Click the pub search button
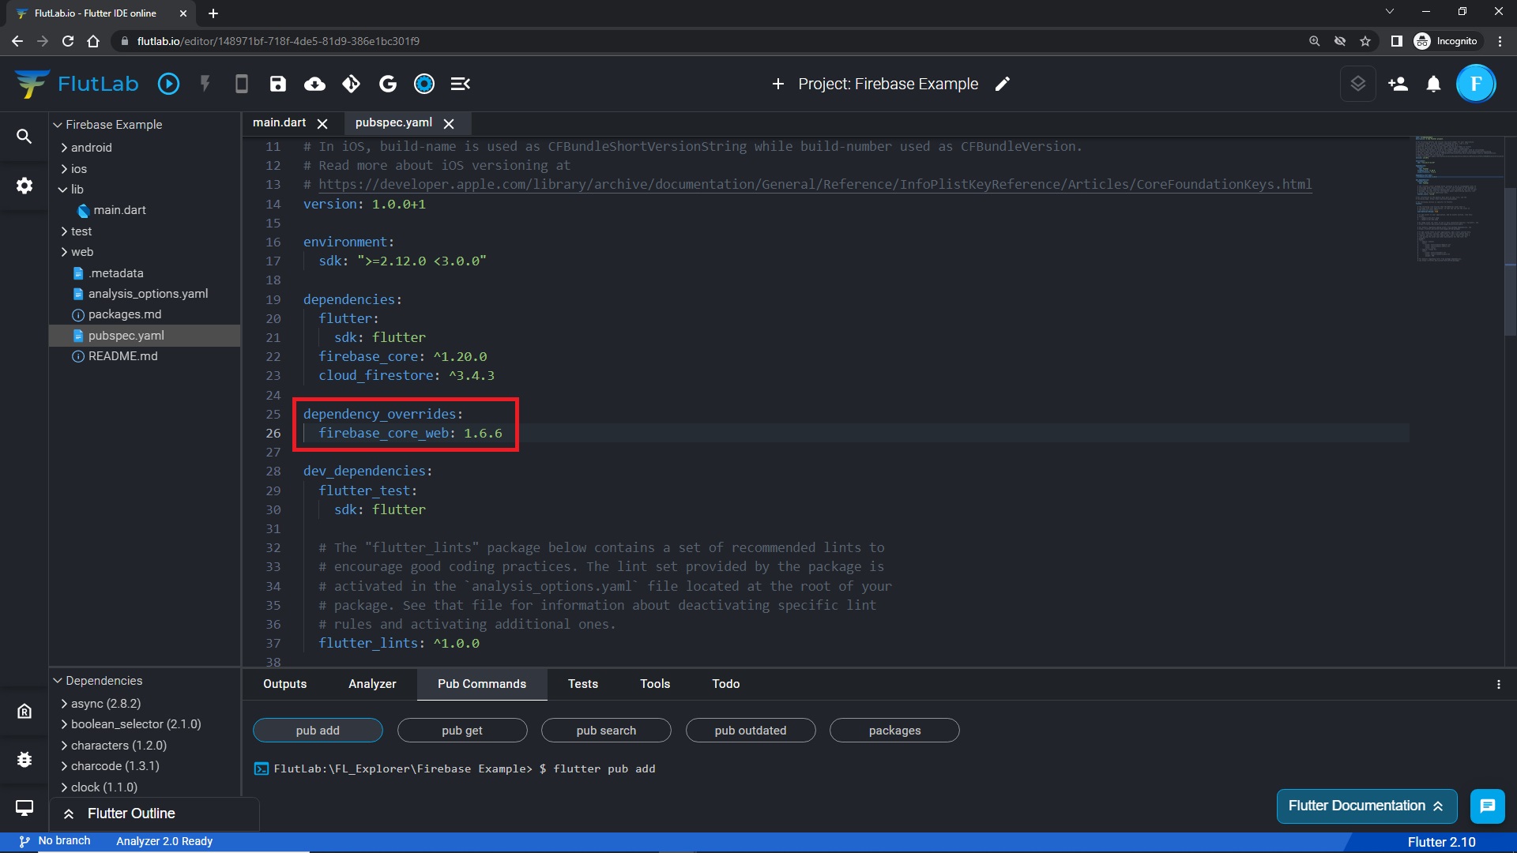The image size is (1517, 853). [x=606, y=731]
